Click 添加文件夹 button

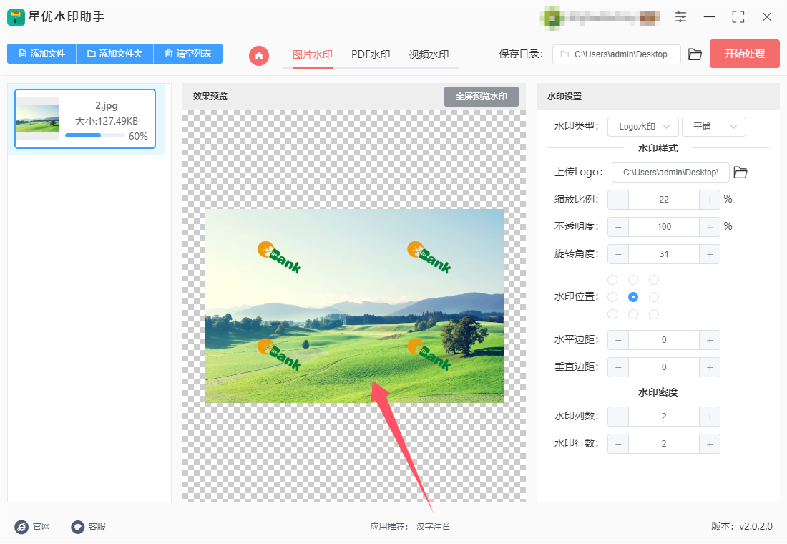click(x=115, y=53)
